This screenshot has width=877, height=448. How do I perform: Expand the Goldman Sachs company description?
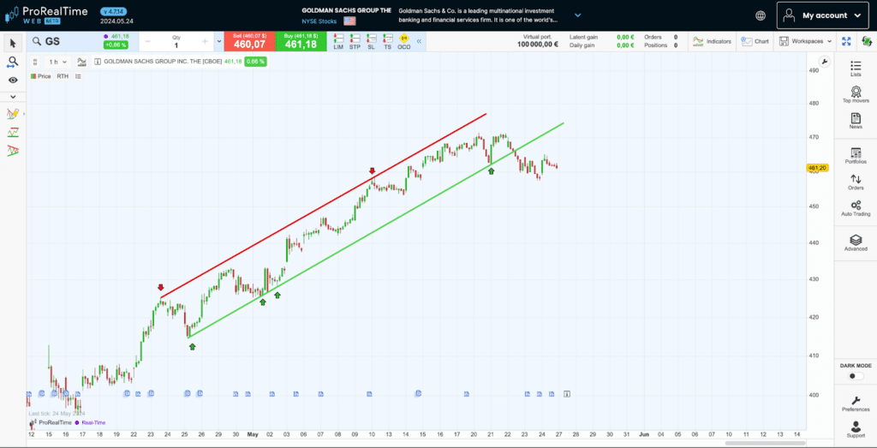[578, 15]
